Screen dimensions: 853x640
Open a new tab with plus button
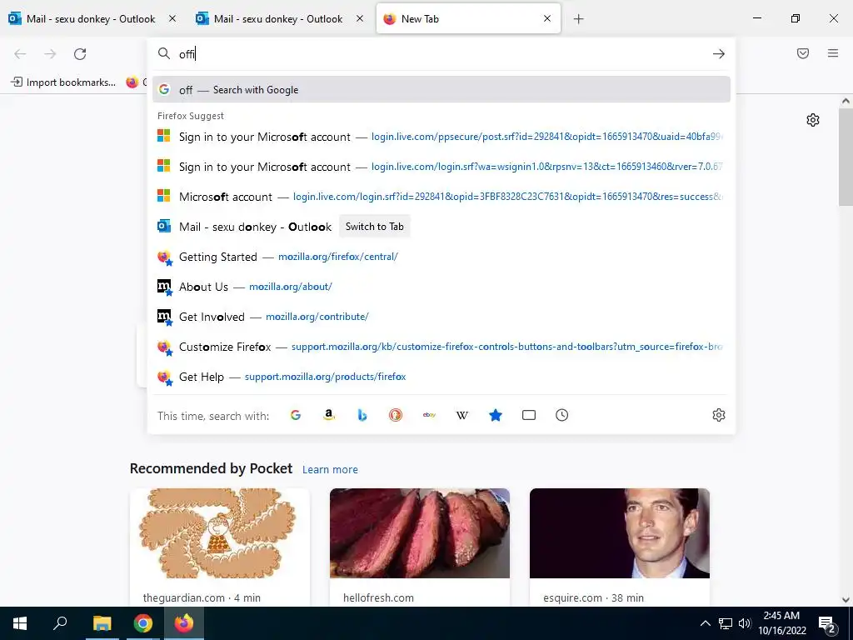(x=578, y=19)
